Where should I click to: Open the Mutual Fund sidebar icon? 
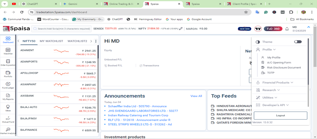(x=8, y=119)
